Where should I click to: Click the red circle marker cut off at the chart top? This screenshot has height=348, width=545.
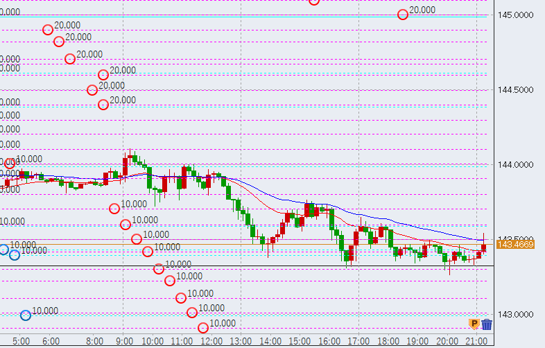tap(314, 1)
